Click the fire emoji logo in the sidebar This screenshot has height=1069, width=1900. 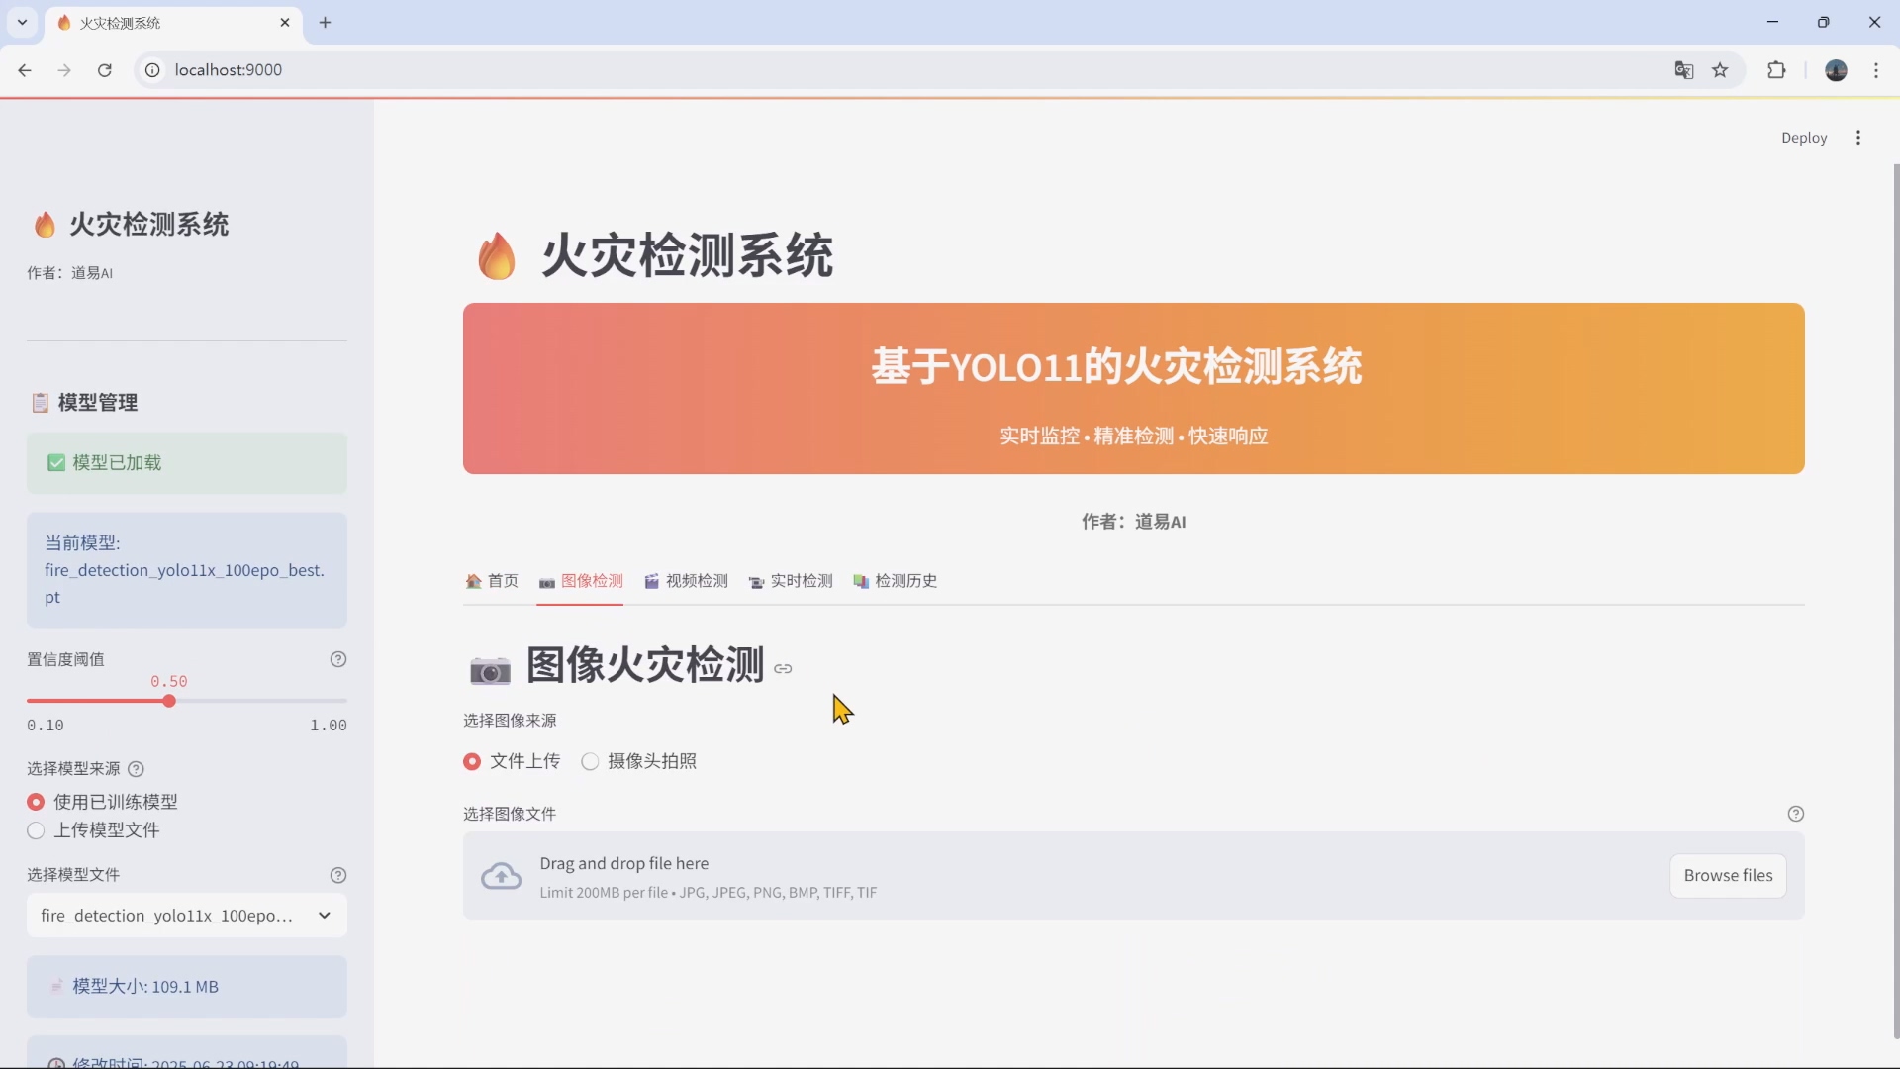pos(45,224)
